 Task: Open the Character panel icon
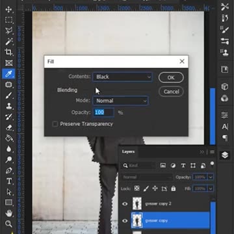[225, 127]
